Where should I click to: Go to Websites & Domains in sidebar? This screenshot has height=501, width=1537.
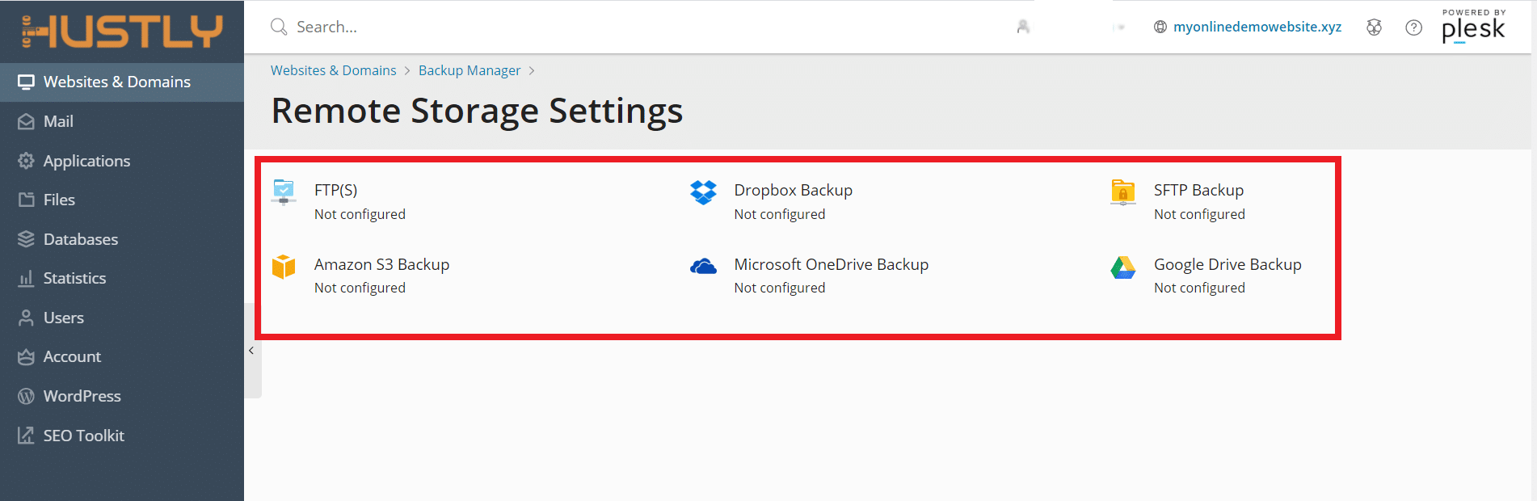[x=122, y=82]
